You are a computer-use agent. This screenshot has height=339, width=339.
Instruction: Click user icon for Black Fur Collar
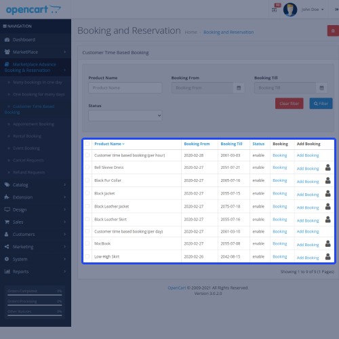328,180
